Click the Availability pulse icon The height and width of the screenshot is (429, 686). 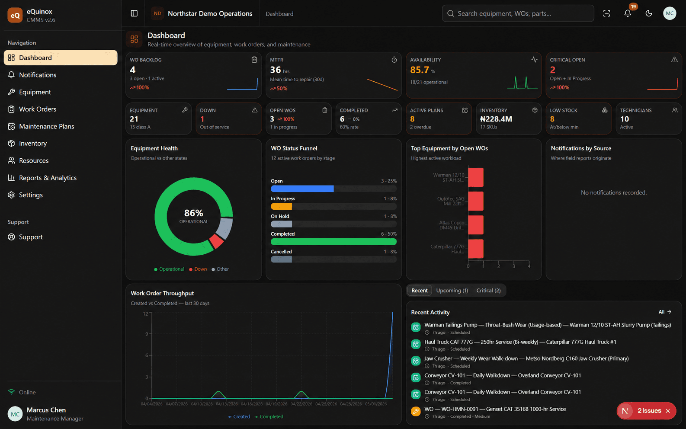tap(534, 60)
